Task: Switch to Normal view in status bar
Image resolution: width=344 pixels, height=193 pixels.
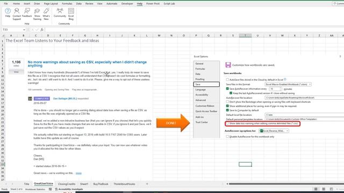Action: coord(316,189)
